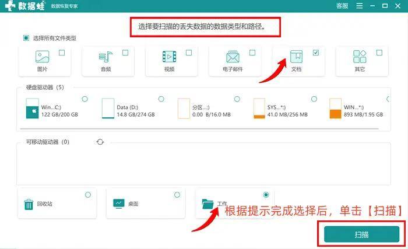Click the Email (电子邮件) envelope icon
Viewport: 408px width, 249px height.
point(233,57)
